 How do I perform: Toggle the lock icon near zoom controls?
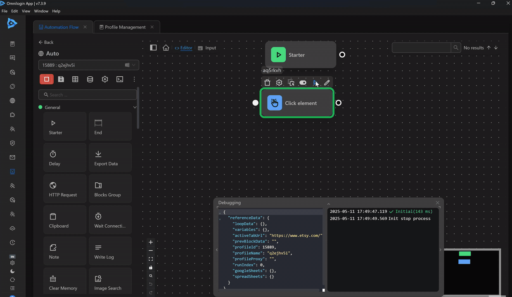[151, 267]
